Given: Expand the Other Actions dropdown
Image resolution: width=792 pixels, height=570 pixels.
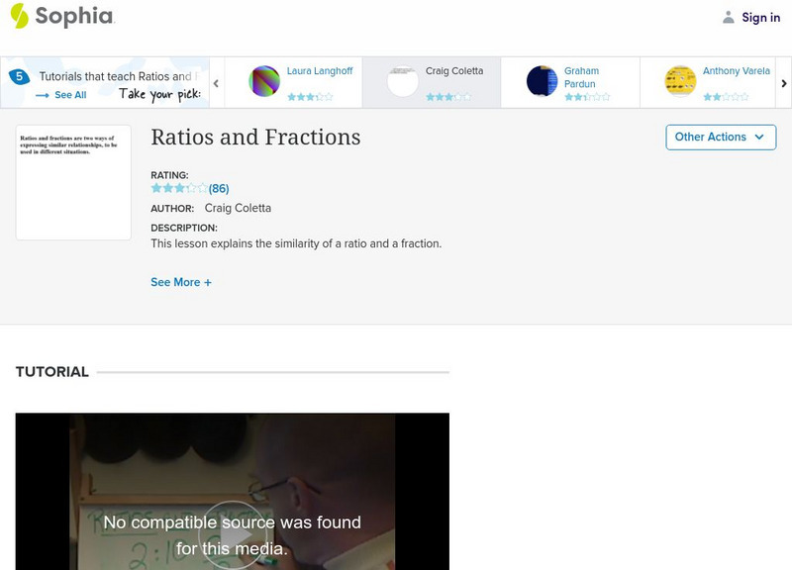Looking at the screenshot, I should (721, 138).
